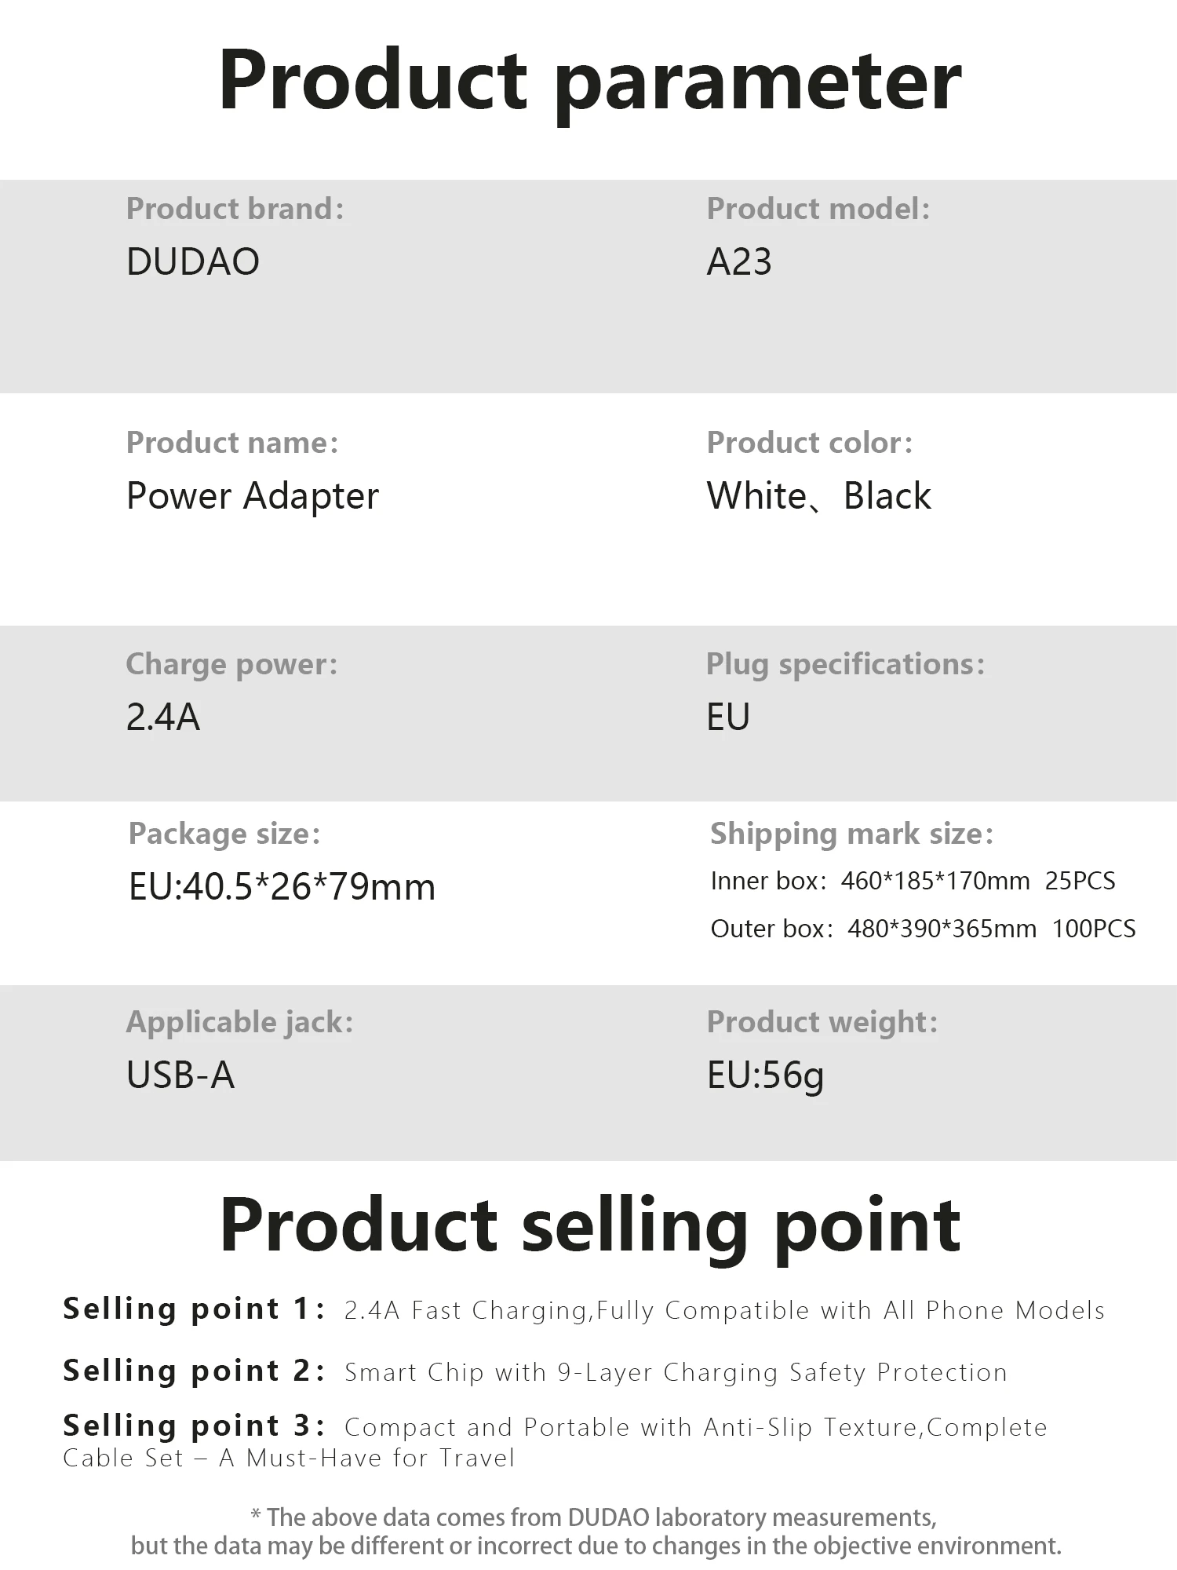Click the package size "EU:40.5*26*79mm" text
This screenshot has width=1177, height=1570.
click(x=282, y=887)
